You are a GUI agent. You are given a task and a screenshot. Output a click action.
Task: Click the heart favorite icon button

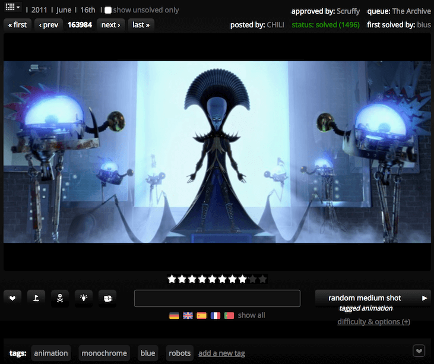(12, 298)
